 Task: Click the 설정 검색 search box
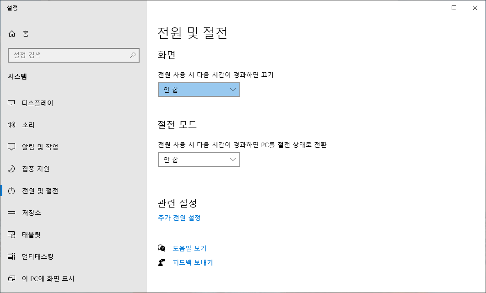(x=69, y=55)
